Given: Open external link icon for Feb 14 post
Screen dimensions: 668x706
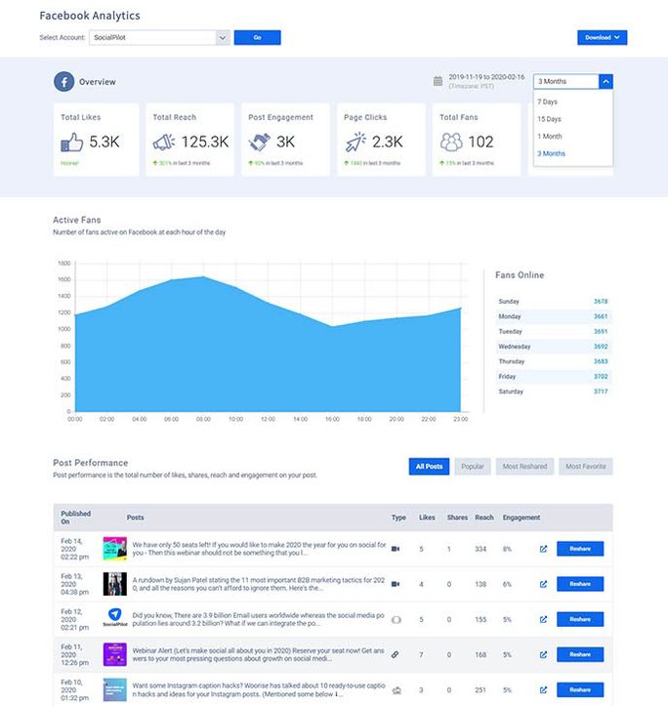Looking at the screenshot, I should (543, 549).
